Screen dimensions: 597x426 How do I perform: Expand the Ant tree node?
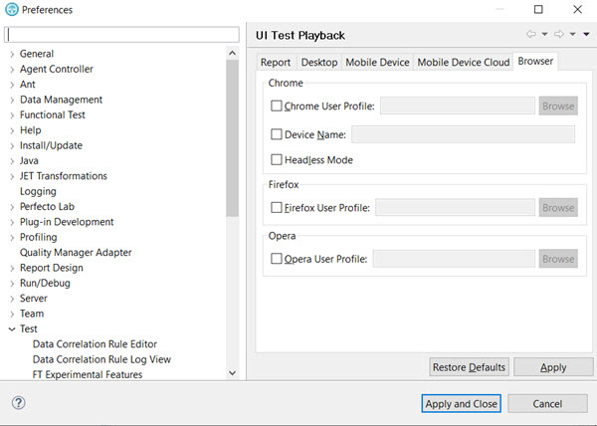click(x=12, y=85)
